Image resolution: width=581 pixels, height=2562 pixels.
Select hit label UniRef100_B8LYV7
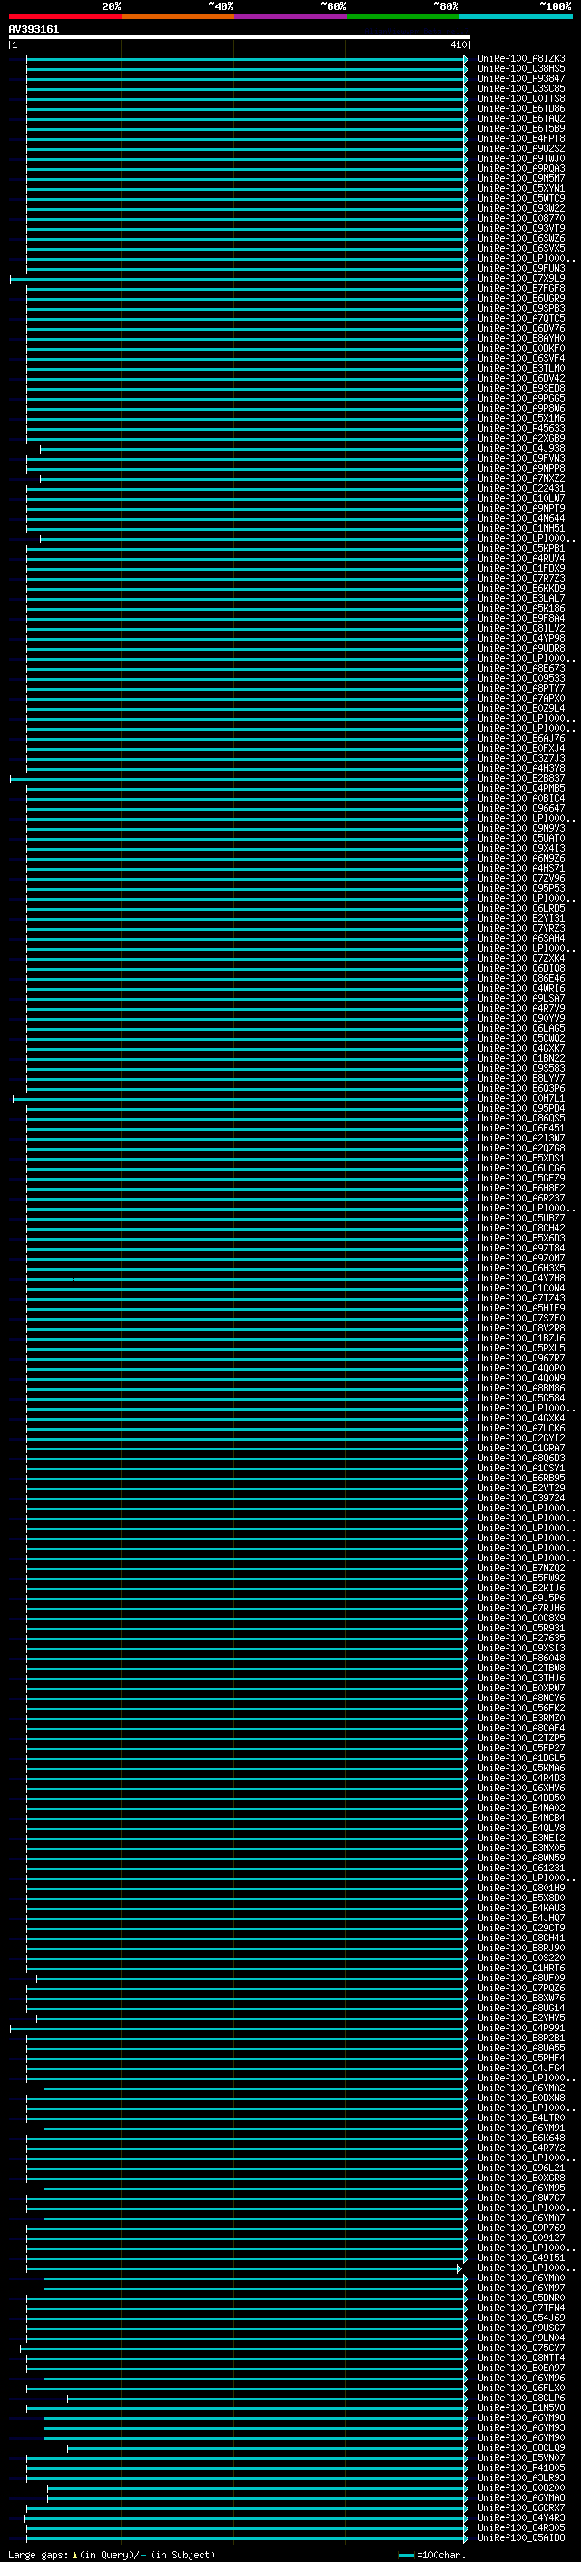pos(521,1078)
